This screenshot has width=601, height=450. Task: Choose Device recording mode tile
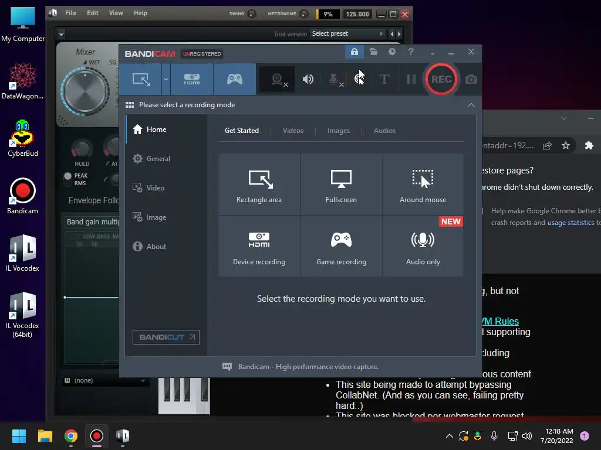click(259, 247)
